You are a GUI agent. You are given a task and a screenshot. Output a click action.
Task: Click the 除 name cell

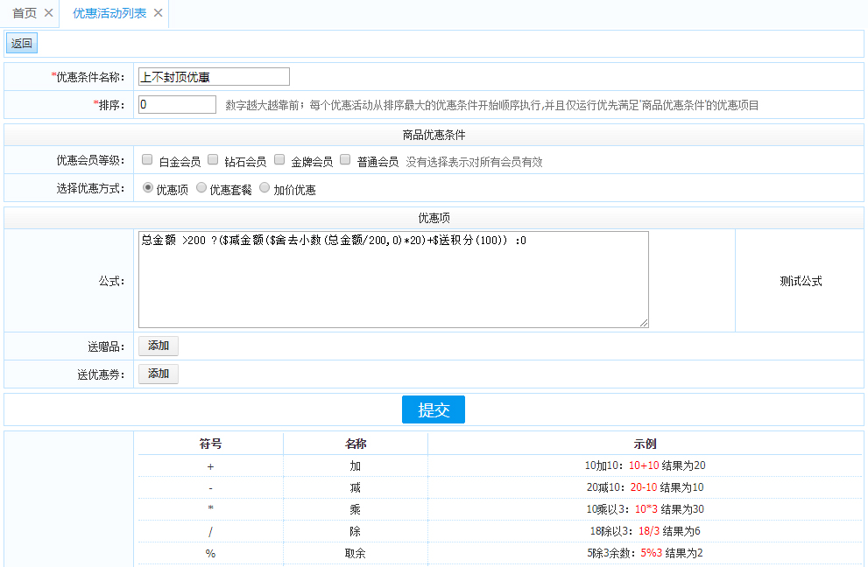point(356,532)
